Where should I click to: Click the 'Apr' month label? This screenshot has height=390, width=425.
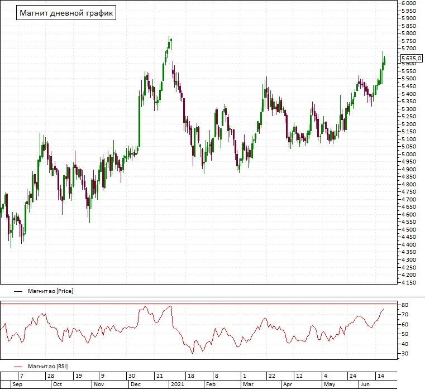tap(288, 384)
